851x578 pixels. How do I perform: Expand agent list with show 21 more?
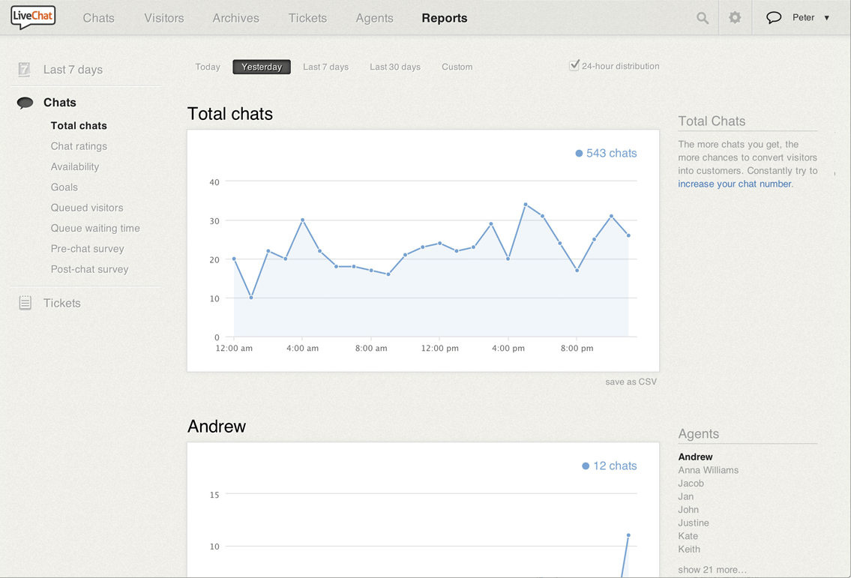712,570
